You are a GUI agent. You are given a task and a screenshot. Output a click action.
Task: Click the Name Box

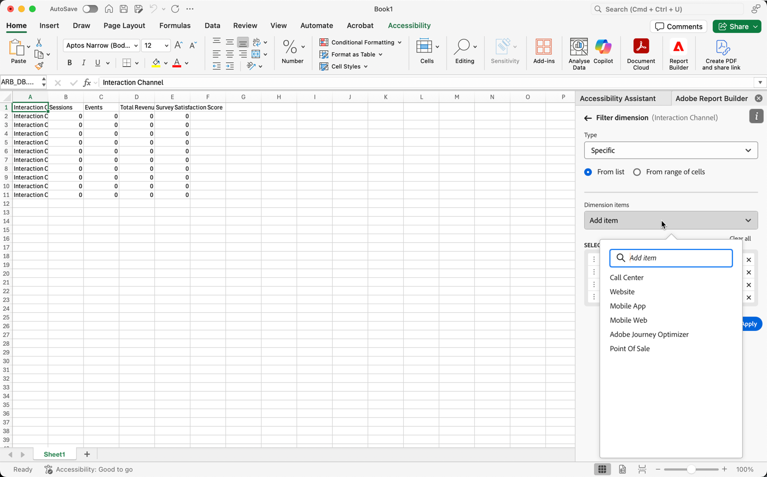click(x=20, y=82)
